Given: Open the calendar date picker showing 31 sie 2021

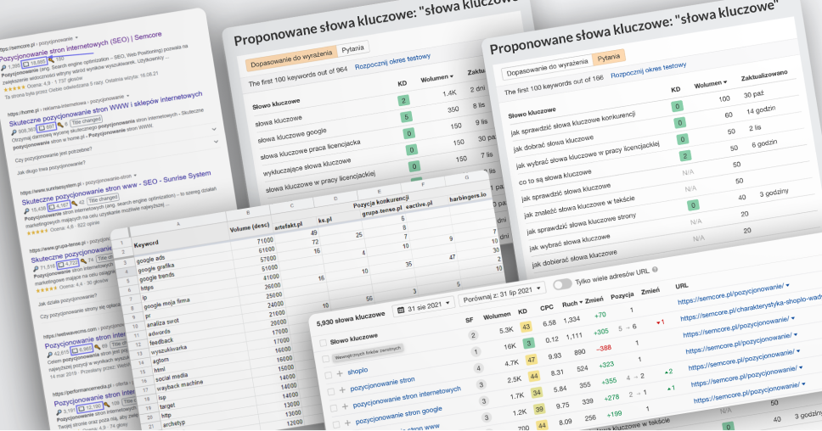Looking at the screenshot, I should pos(424,307).
